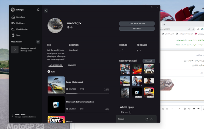The height and width of the screenshot is (129, 204).
Task: Click the Customize Profile button
Action: click(137, 24)
